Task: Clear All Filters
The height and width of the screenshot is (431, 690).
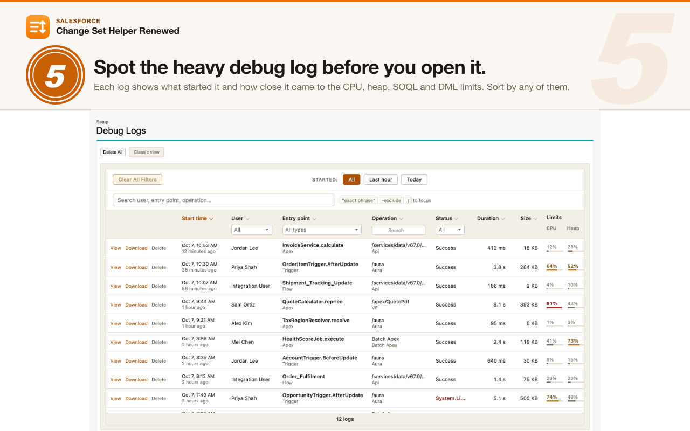Action: [137, 179]
